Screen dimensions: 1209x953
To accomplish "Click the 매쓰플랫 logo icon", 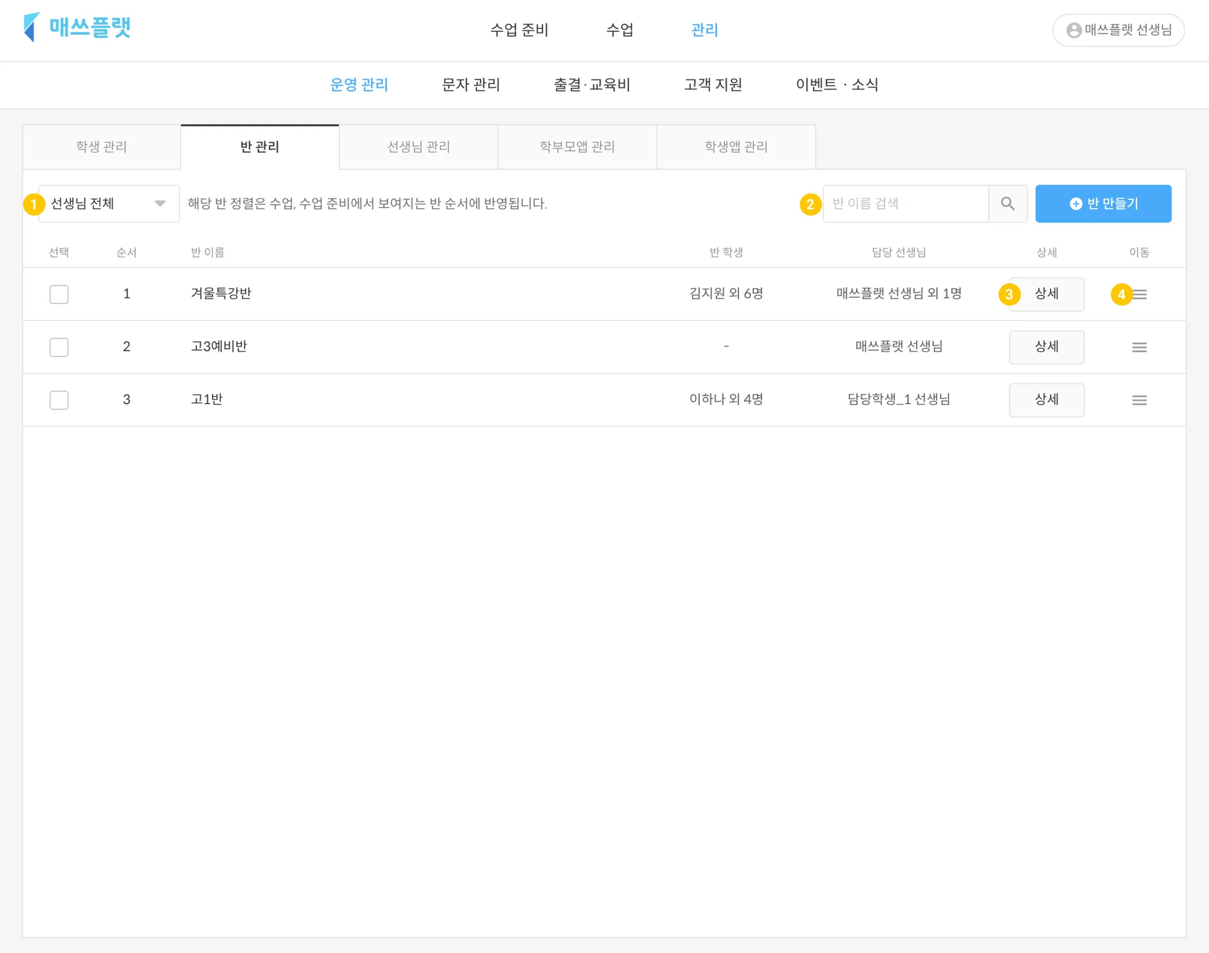I will (x=31, y=27).
